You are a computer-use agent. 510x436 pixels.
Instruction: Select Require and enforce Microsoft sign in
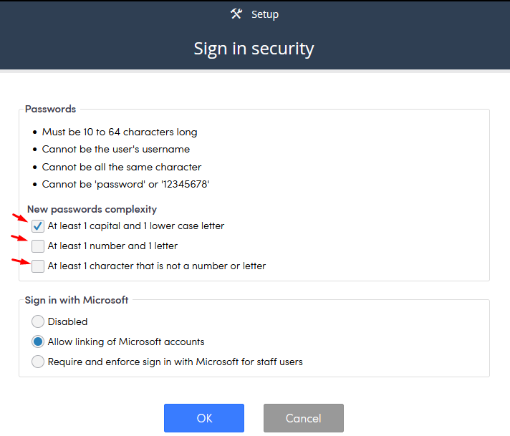click(x=38, y=362)
